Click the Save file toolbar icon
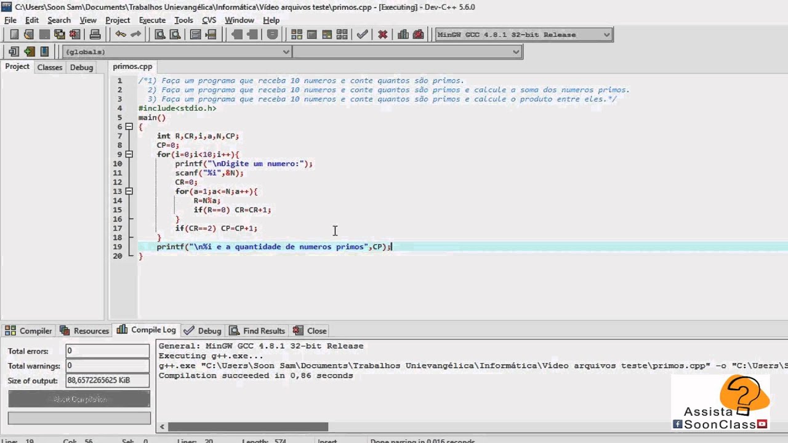This screenshot has height=443, width=788. tap(44, 34)
